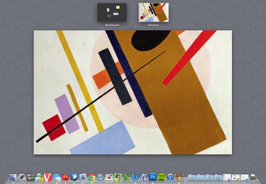Open the Mission Control Dock icon

31,177
